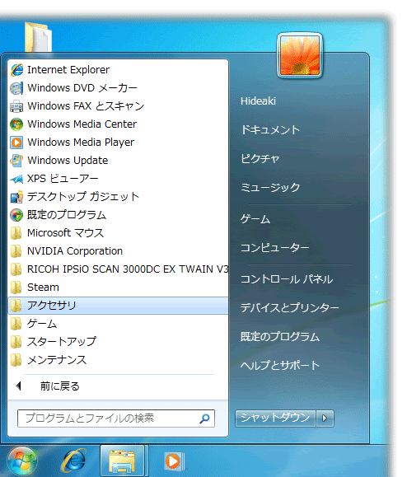This screenshot has height=477, width=407.
Task: Open Windows Explorer from the taskbar
Action: pyautogui.click(x=122, y=461)
